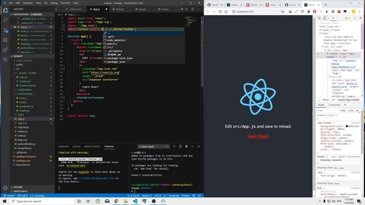
Task: Expand the head element in DevTools DOM tree
Action: (x=321, y=30)
